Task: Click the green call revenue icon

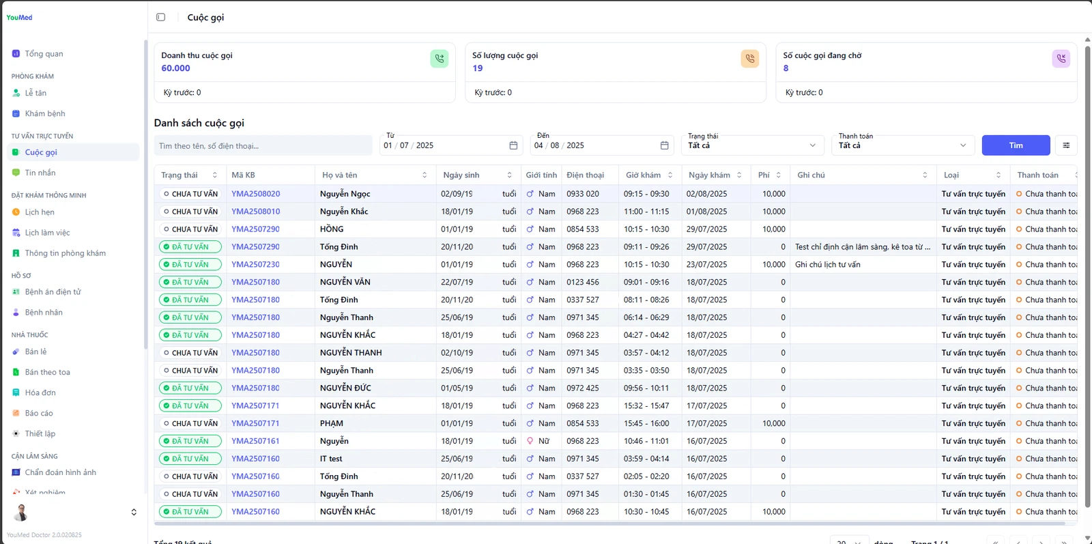Action: tap(439, 59)
